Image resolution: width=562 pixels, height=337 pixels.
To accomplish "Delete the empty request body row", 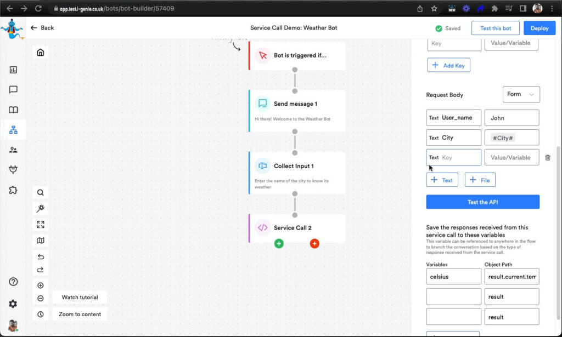I will pyautogui.click(x=548, y=158).
